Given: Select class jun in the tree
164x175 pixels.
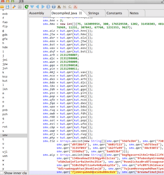Looking at the screenshot, I should (5, 68).
